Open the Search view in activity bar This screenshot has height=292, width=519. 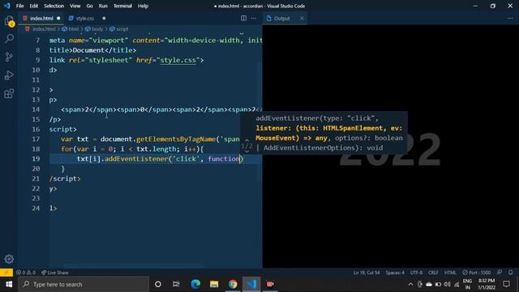point(9,39)
